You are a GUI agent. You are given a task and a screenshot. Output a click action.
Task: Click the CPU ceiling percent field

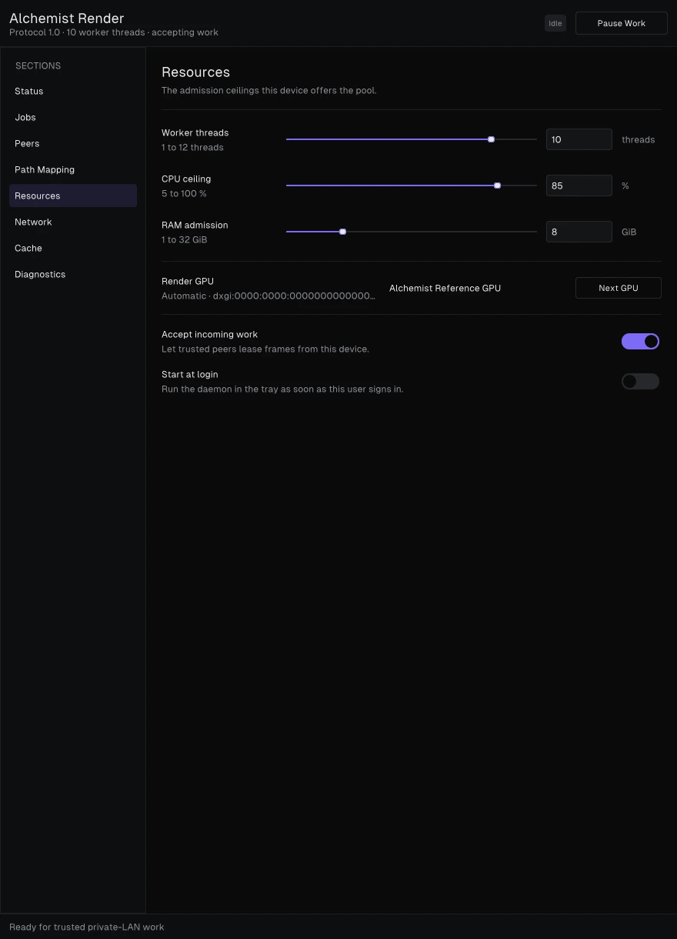579,185
